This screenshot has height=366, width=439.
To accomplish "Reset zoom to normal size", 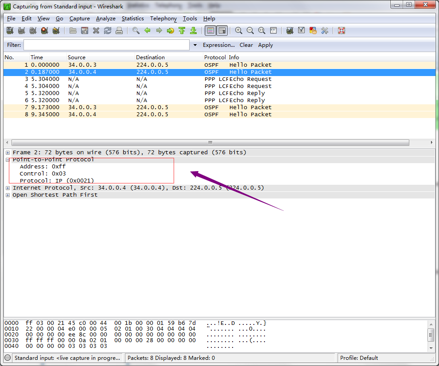I will [x=262, y=30].
